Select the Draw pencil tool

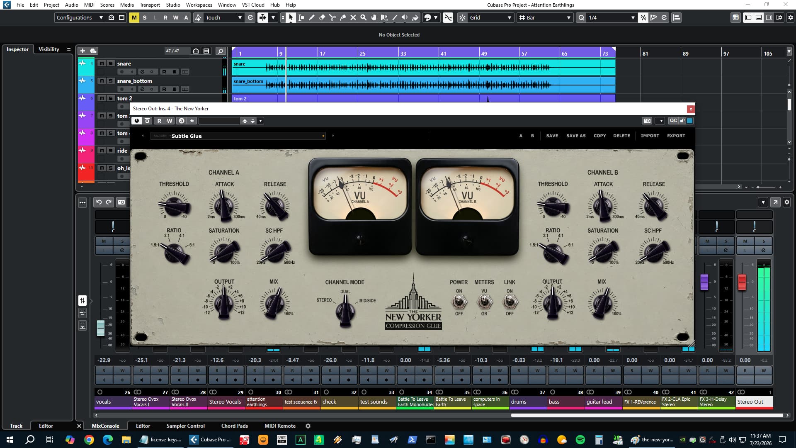(311, 17)
